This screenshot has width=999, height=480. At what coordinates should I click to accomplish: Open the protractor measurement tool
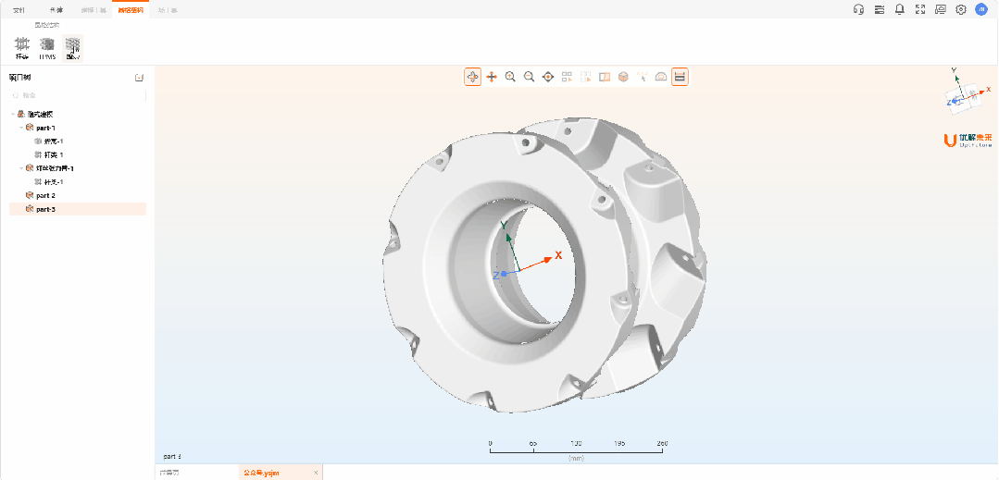pyautogui.click(x=661, y=77)
